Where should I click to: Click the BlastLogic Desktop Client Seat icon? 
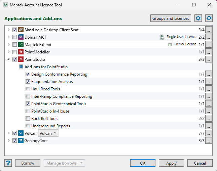[x=21, y=30]
